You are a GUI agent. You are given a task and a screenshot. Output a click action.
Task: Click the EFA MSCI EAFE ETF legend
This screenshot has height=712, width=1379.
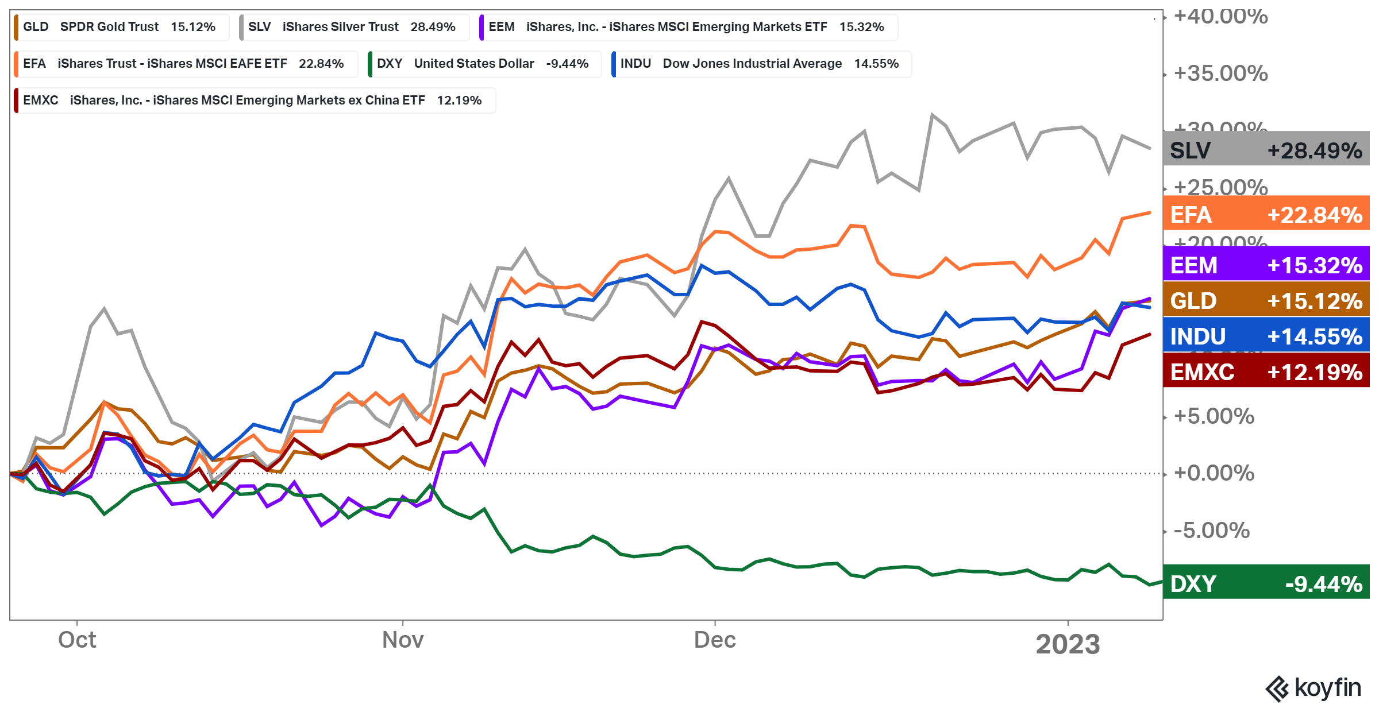[x=184, y=64]
